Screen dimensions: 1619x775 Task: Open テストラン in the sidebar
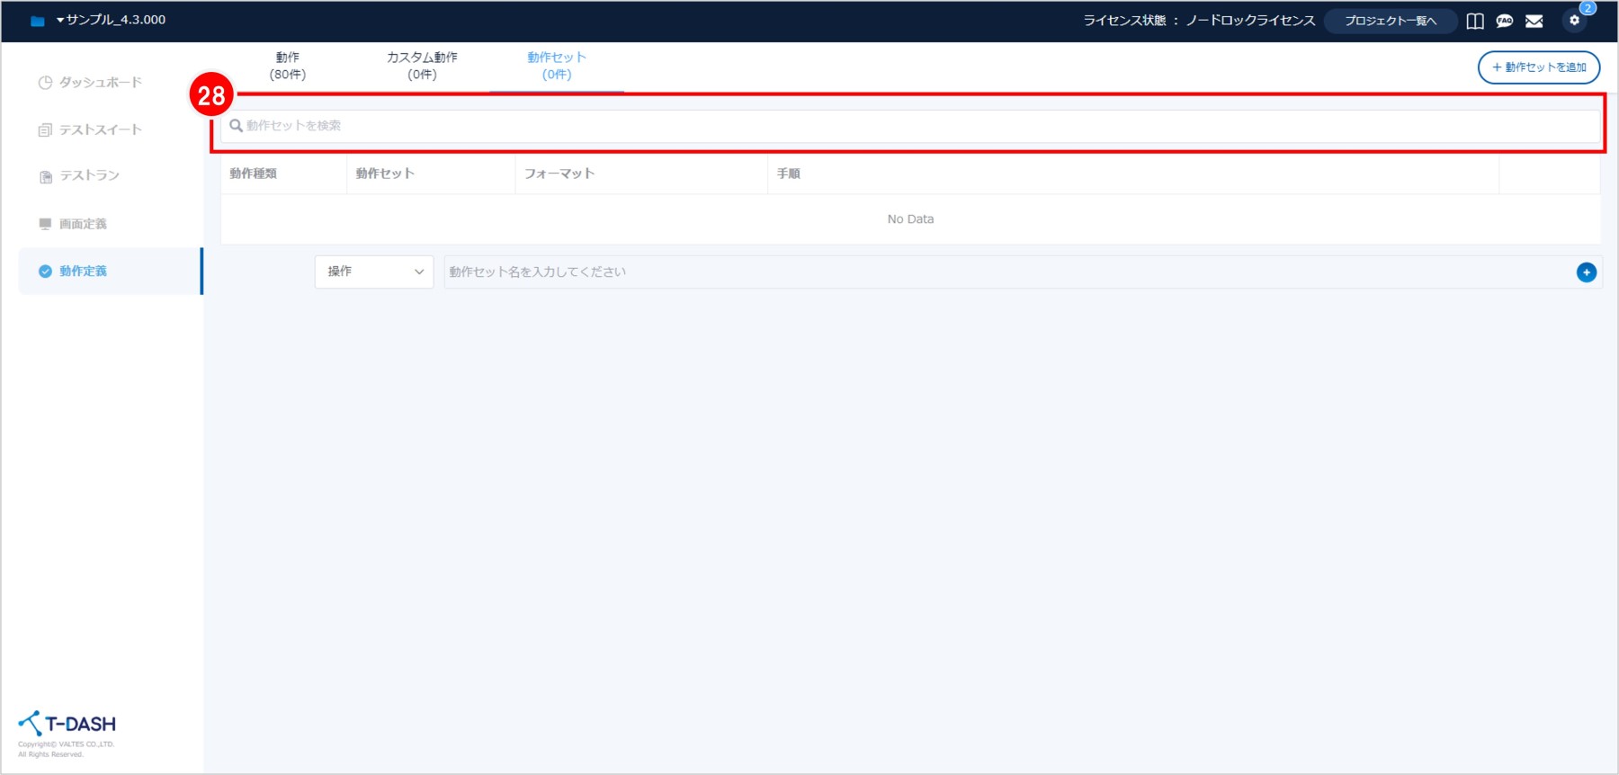(89, 176)
